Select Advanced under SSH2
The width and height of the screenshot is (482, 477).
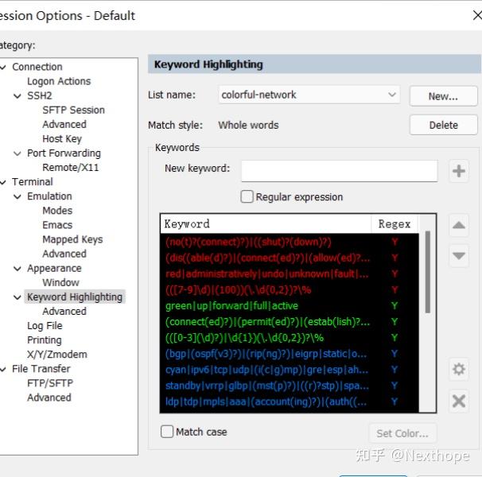[x=64, y=125]
